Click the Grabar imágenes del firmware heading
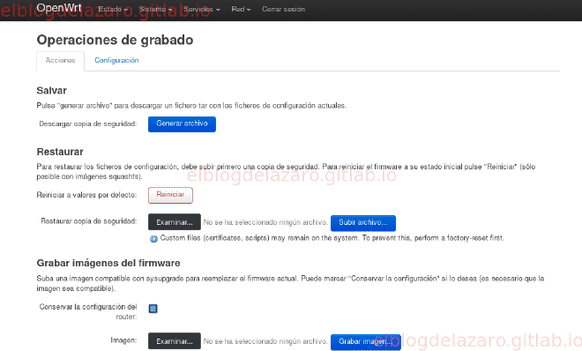The image size is (582, 351). (x=108, y=263)
